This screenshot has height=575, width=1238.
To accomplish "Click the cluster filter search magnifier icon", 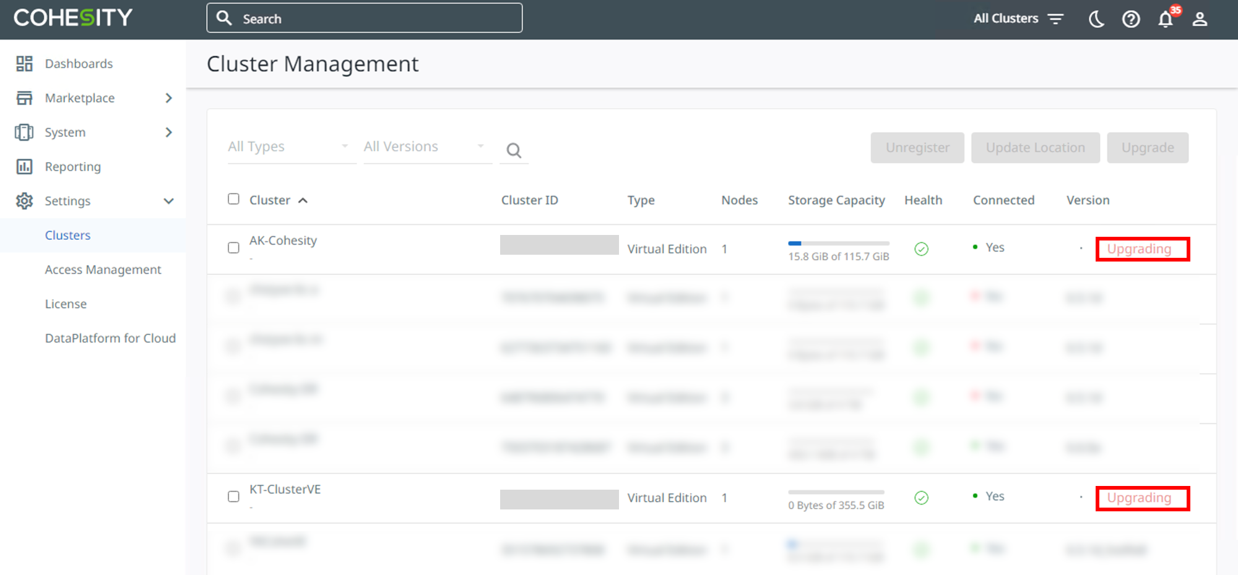I will pos(514,150).
